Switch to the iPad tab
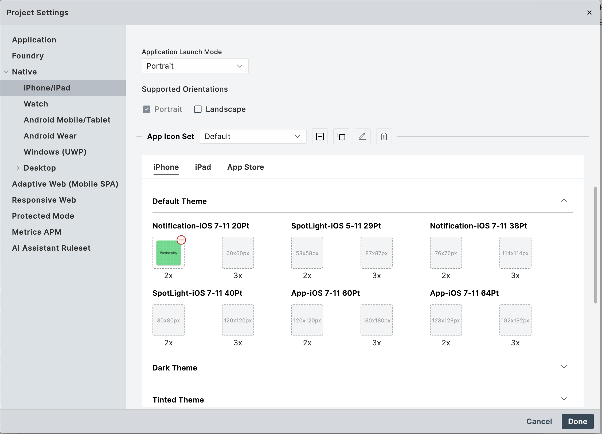The width and height of the screenshot is (602, 434). 203,167
